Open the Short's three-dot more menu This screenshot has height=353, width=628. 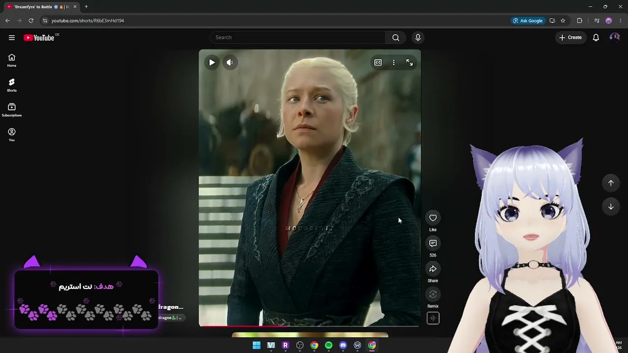point(393,63)
